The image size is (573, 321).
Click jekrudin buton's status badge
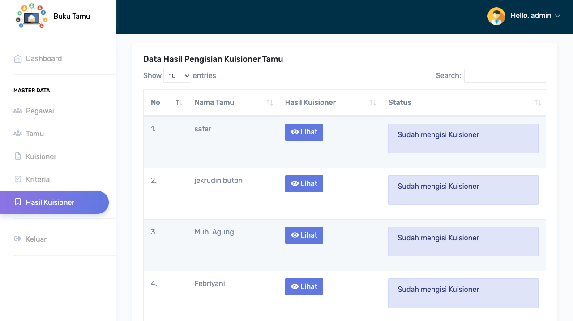pyautogui.click(x=463, y=190)
